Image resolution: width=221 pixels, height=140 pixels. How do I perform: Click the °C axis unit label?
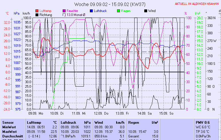click(7, 13)
